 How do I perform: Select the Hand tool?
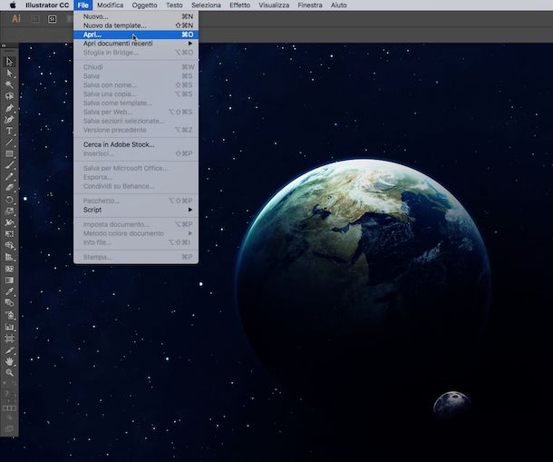[x=9, y=361]
